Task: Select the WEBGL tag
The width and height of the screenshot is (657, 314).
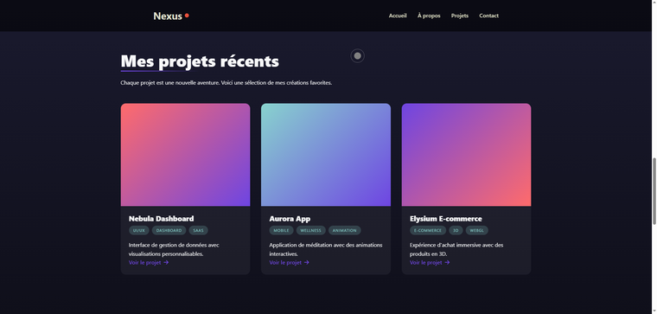Action: tap(477, 230)
